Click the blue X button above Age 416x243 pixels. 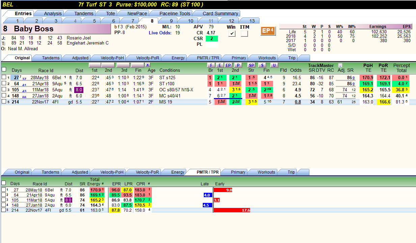147,65
